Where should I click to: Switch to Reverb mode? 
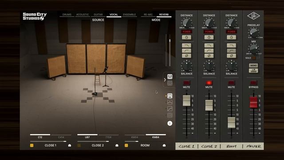coord(164,15)
